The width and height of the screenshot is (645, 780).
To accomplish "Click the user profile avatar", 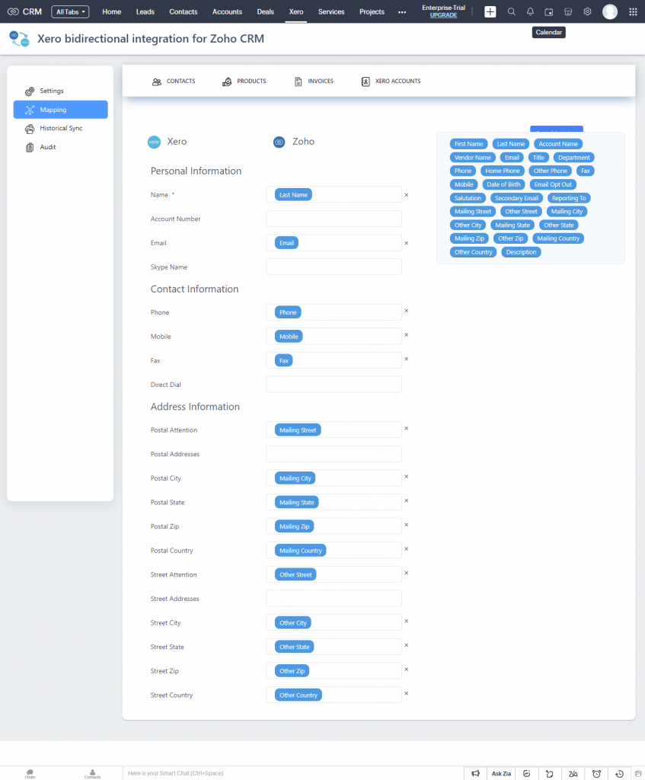I will coord(610,12).
